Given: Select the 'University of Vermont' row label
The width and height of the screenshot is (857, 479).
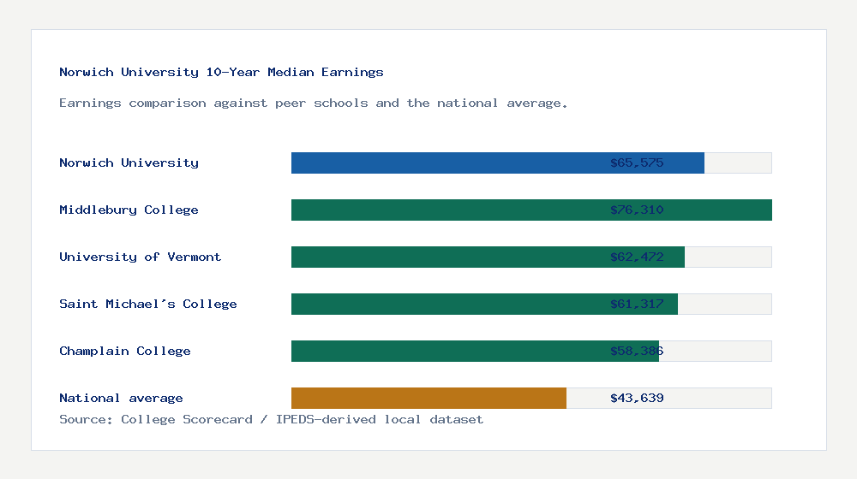Looking at the screenshot, I should (140, 257).
